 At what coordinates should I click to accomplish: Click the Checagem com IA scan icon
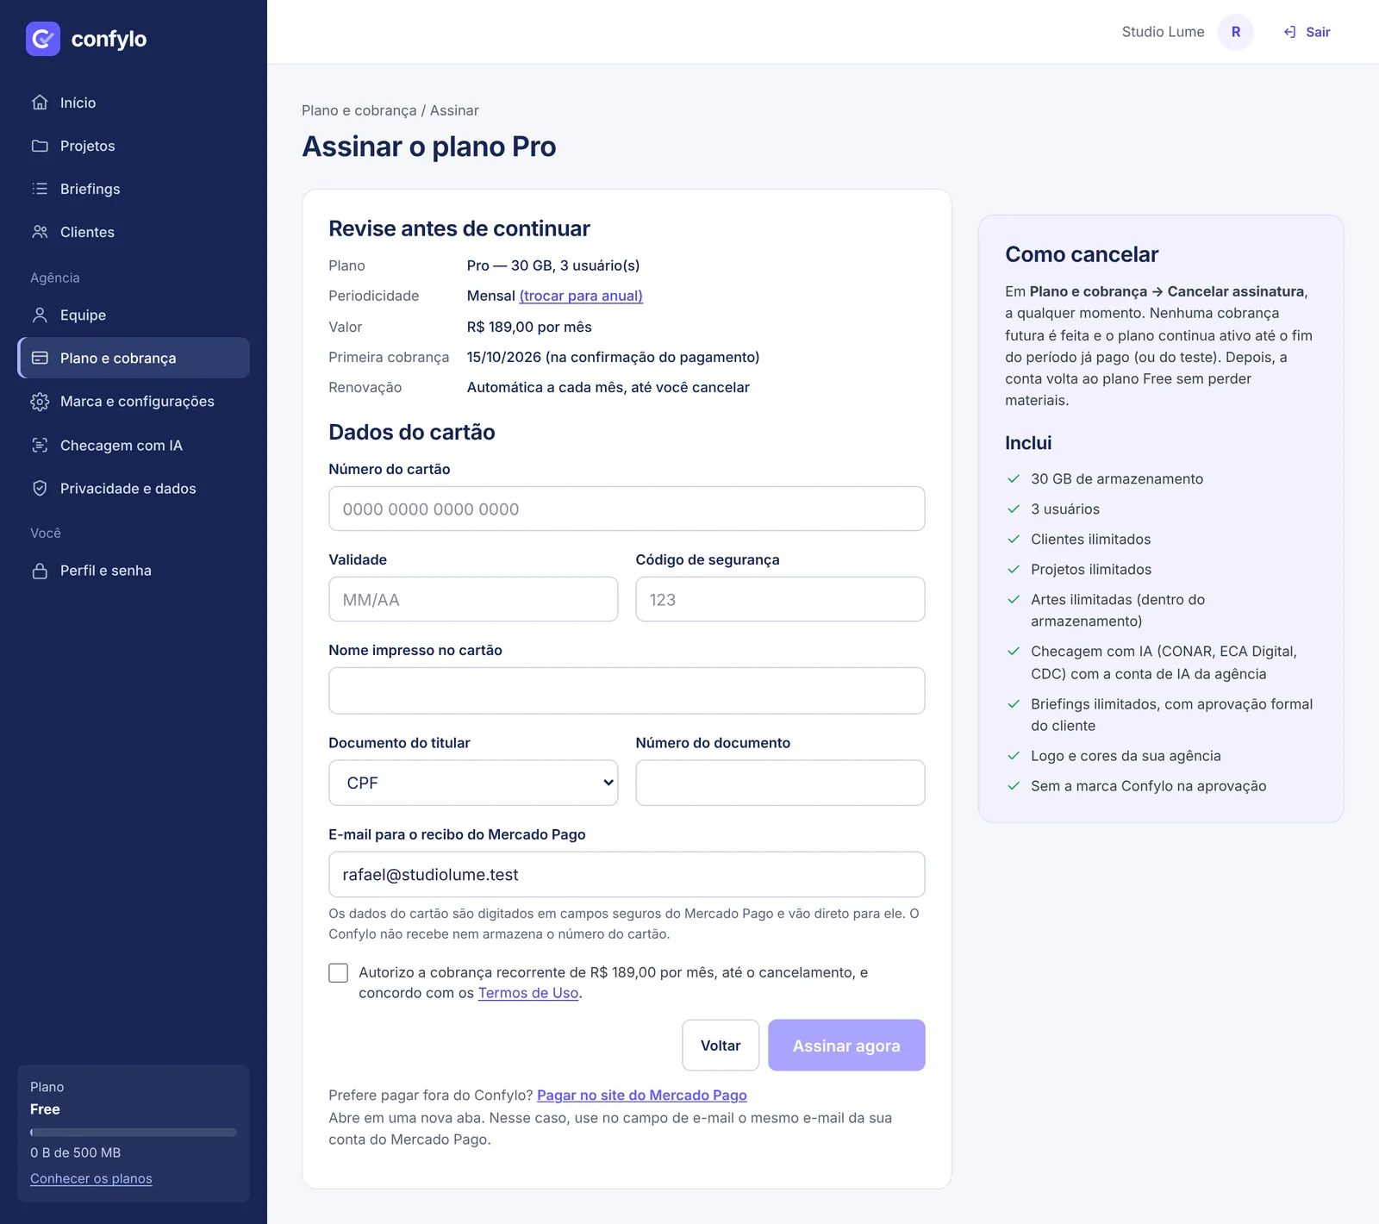[40, 445]
